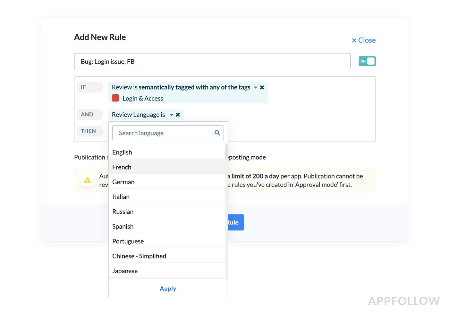This screenshot has width=449, height=314.
Task: Select English from the language list
Action: pyautogui.click(x=122, y=152)
